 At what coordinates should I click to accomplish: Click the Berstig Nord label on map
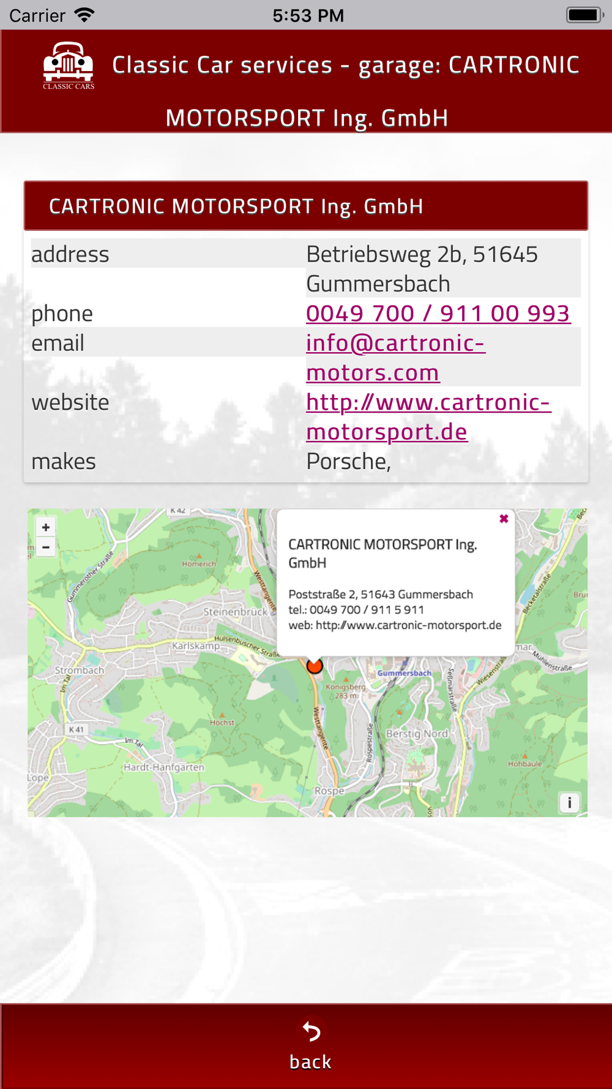coord(417,733)
